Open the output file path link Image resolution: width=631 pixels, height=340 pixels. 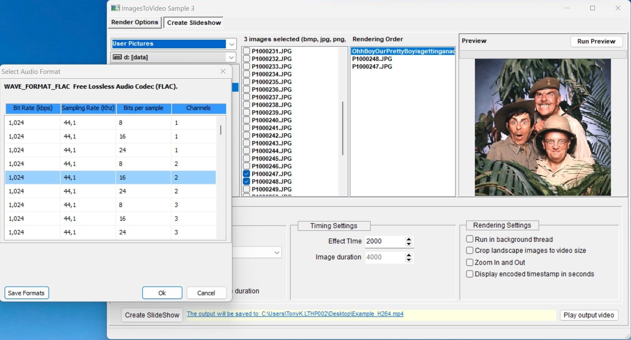click(295, 314)
